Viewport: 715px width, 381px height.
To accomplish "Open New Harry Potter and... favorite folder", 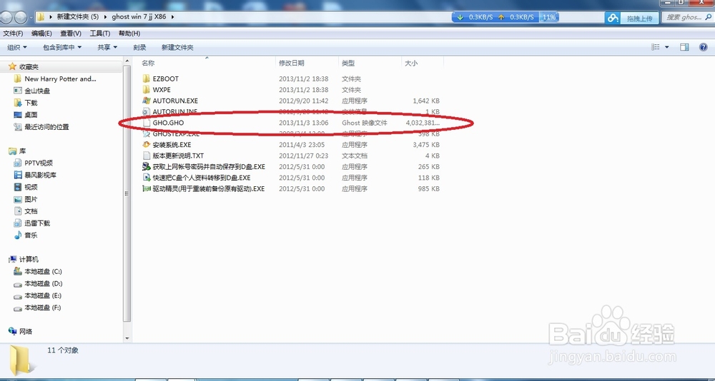I will (x=60, y=78).
